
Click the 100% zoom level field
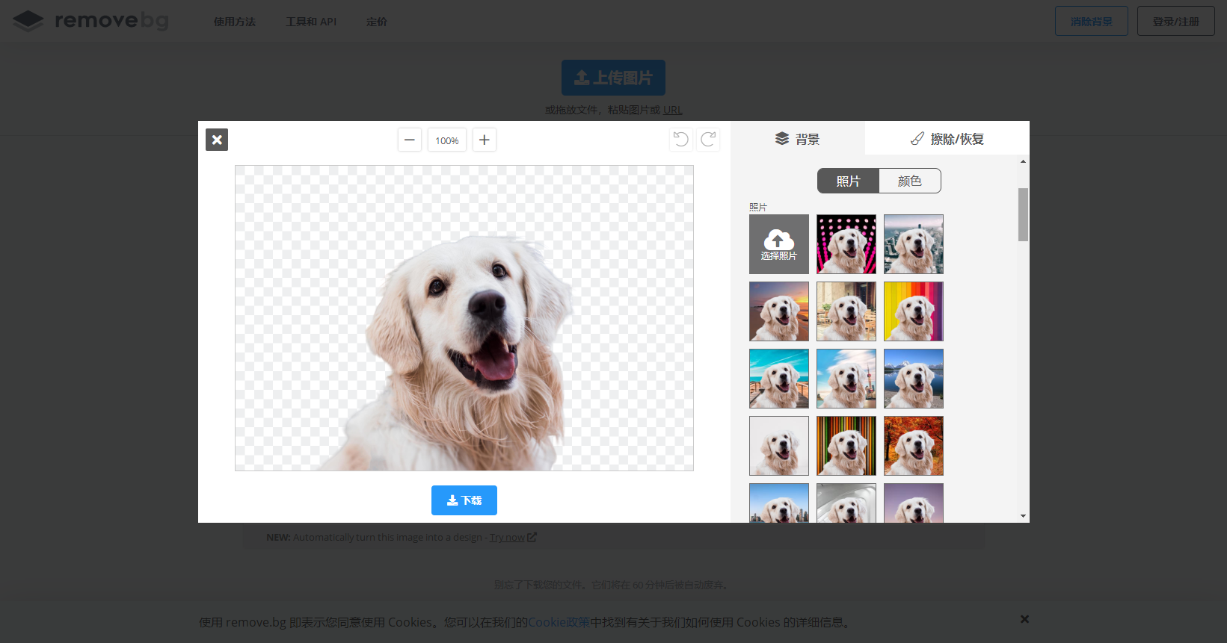coord(447,140)
